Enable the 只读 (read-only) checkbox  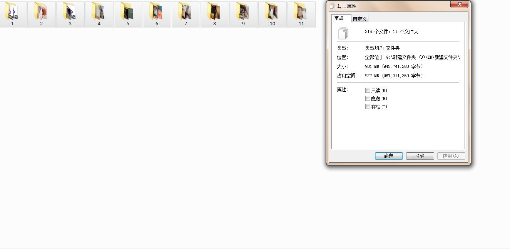[368, 91]
